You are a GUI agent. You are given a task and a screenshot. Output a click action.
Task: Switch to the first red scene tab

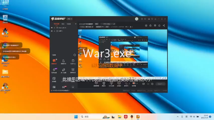click(x=56, y=24)
